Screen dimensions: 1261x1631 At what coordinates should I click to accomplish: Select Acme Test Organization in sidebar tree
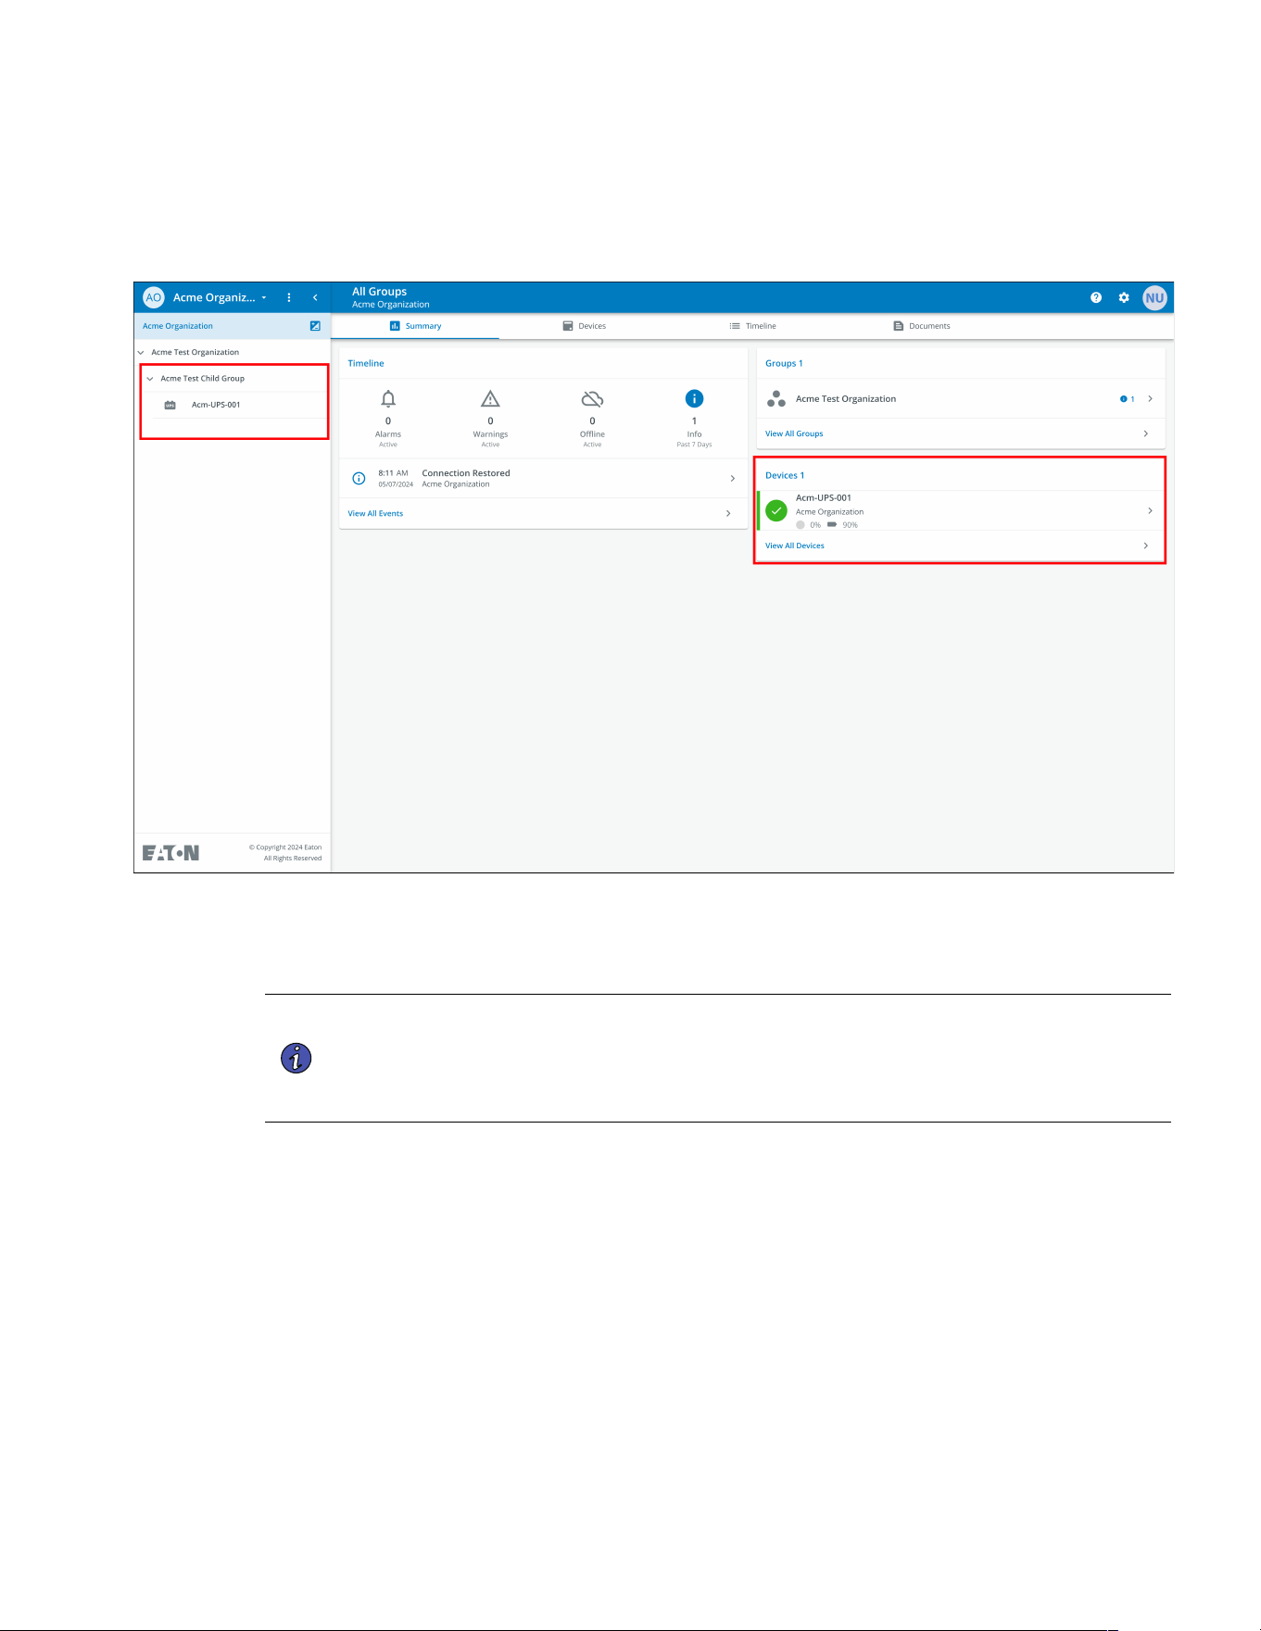coord(195,352)
